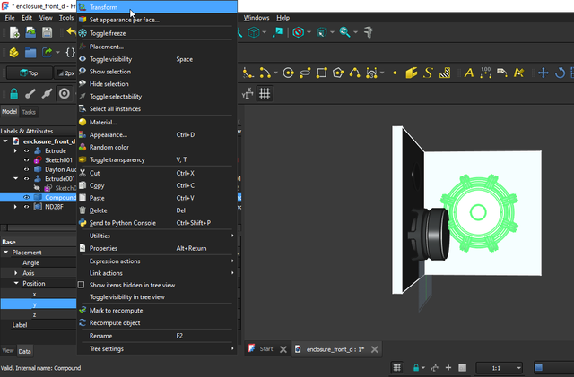Switch to the Start page tab
574x377 pixels.
(x=265, y=349)
